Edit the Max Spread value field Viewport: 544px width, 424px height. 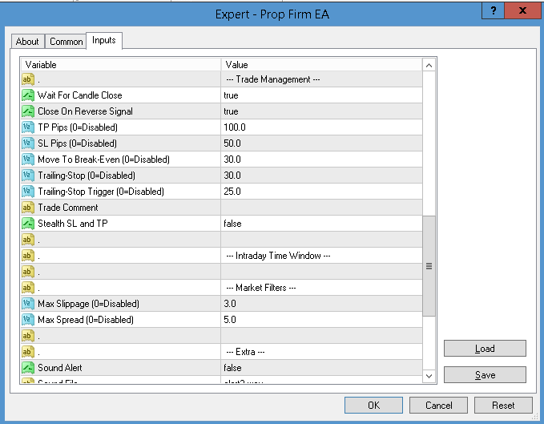click(x=320, y=320)
